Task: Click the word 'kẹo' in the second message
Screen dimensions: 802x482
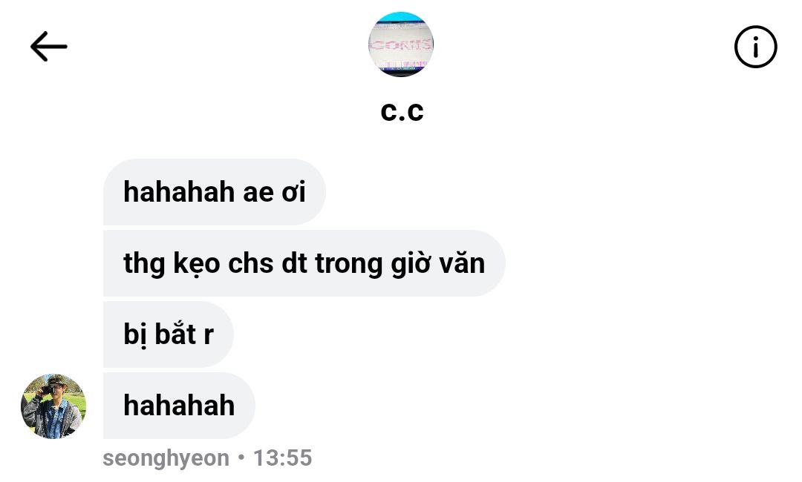Action: 197,264
